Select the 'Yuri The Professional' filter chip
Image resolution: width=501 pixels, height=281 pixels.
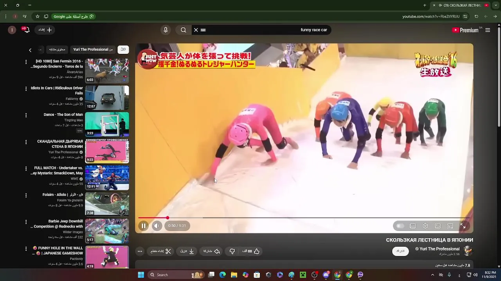(x=93, y=50)
